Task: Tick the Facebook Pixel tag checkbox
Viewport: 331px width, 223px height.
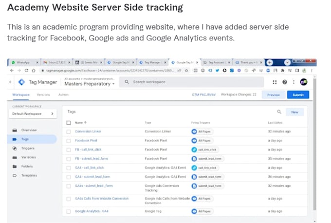Action: 69,140
